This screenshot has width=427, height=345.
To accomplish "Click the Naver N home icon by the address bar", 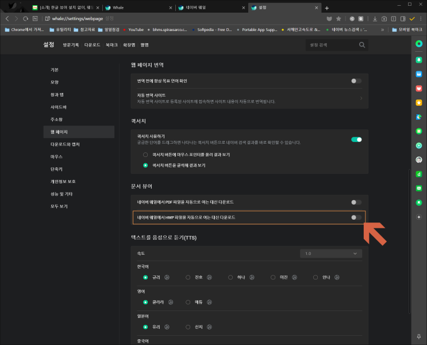I will tap(35, 18).
